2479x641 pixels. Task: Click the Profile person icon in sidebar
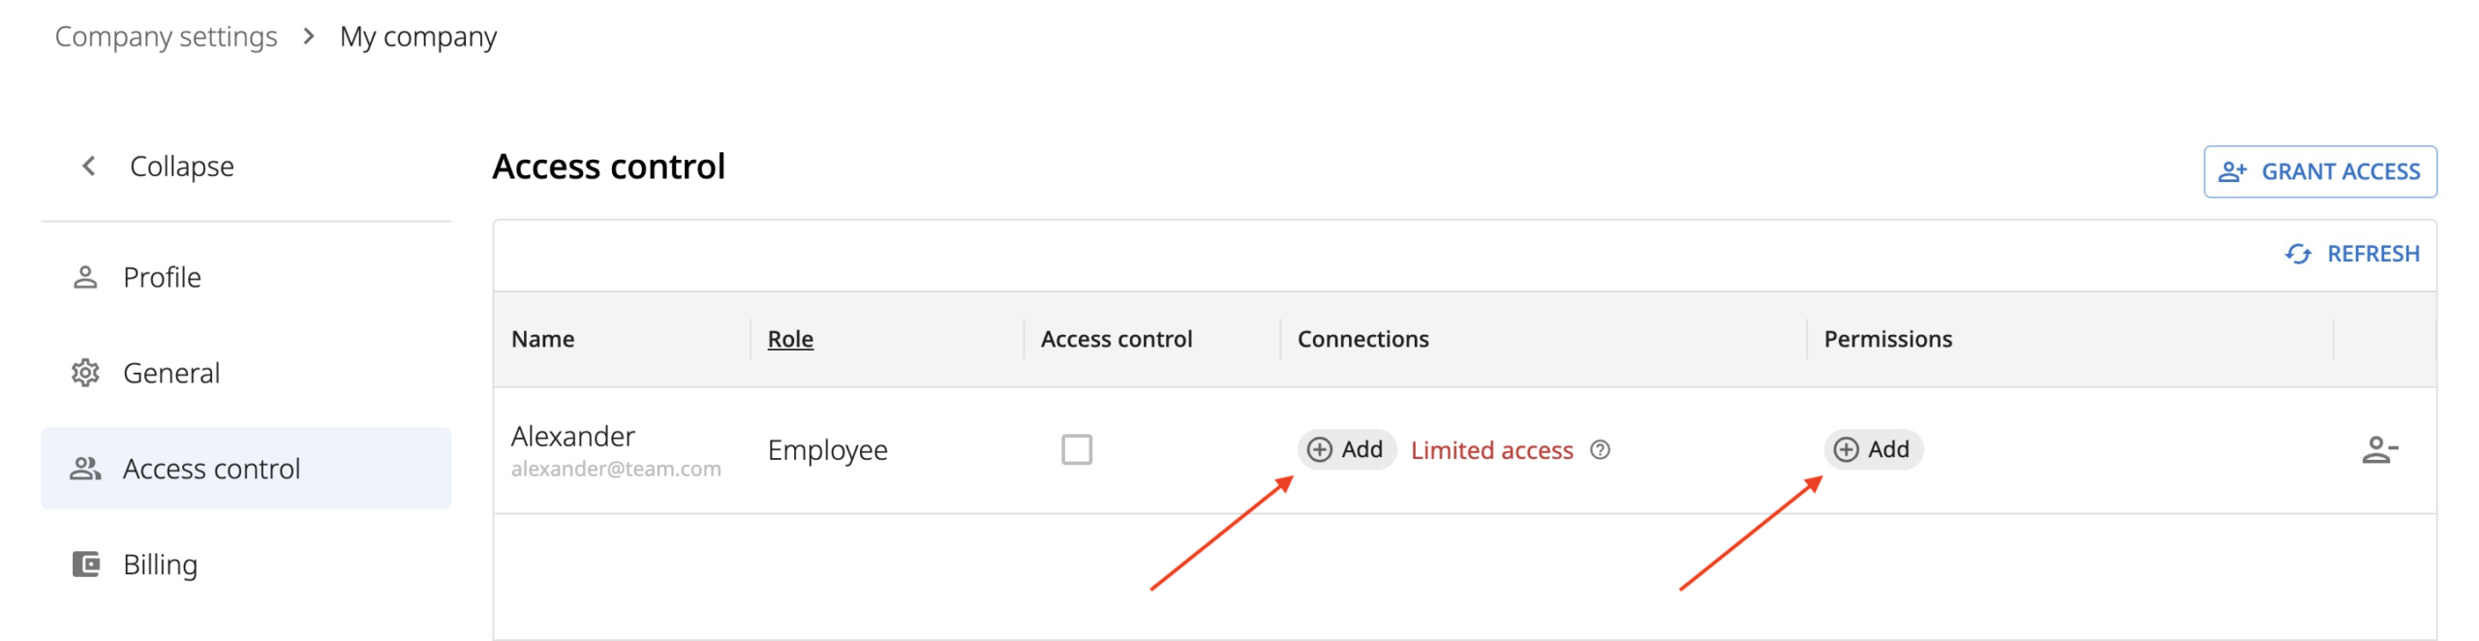point(85,278)
